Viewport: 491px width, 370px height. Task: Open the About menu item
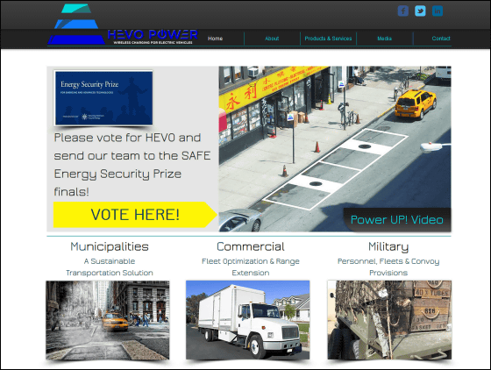tap(272, 39)
